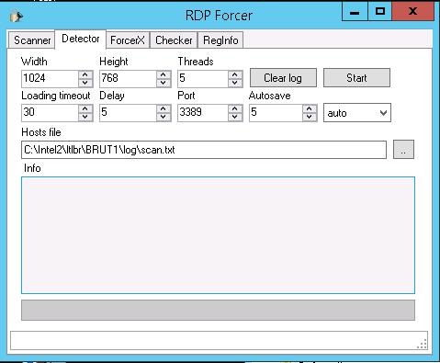Maximize the RDP Forcer window
440x363 pixels.
point(380,12)
